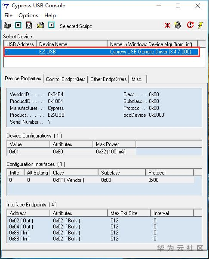Click the 0x32 (100 mA) cell
Screen dimensions: 209x259
point(111,151)
